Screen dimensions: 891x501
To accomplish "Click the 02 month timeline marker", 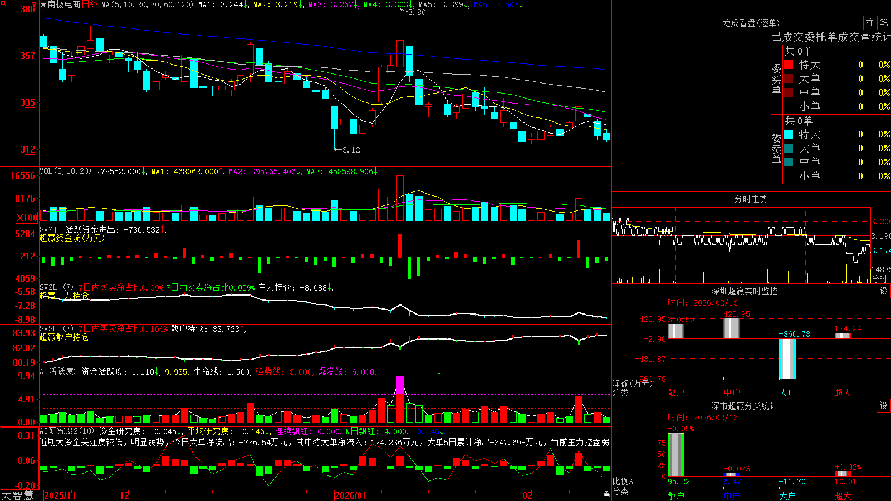I will tap(527, 495).
